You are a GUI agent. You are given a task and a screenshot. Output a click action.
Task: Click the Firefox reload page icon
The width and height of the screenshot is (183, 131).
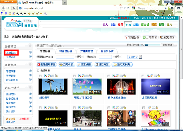point(128,8)
